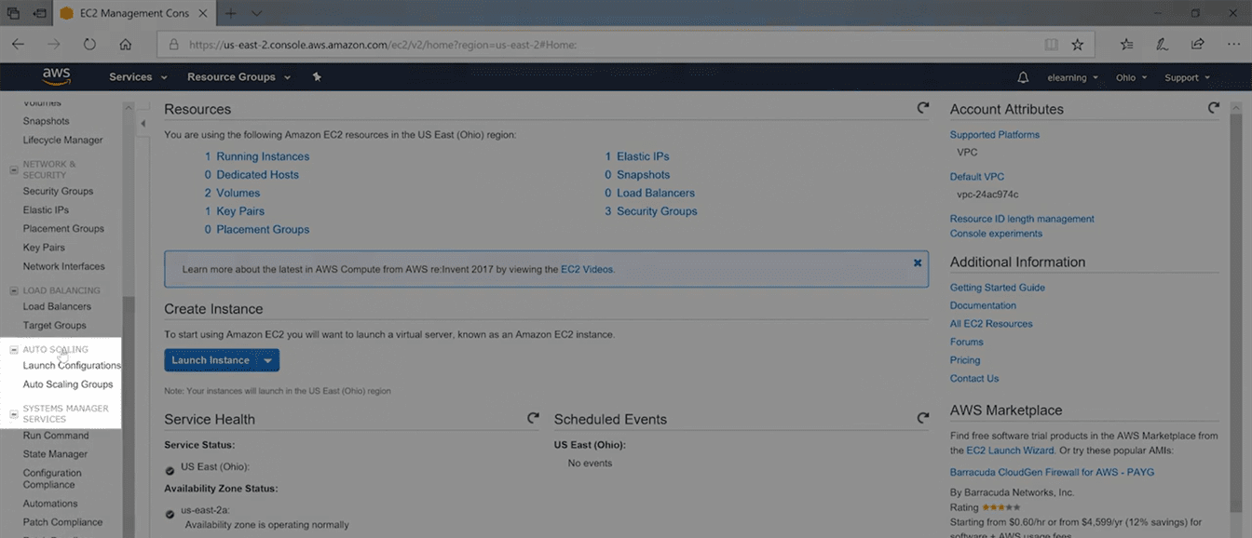This screenshot has height=538, width=1252.
Task: Click the pin shortcut icon in navbar
Action: [x=317, y=77]
